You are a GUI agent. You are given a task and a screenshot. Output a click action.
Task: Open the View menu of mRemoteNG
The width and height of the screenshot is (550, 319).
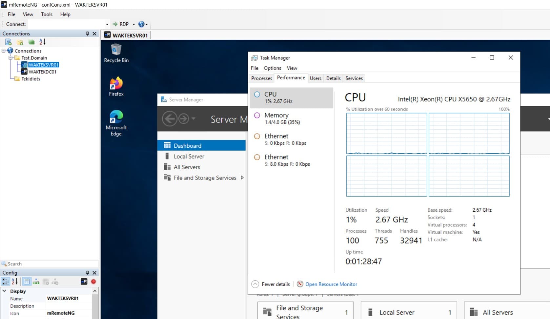(28, 14)
